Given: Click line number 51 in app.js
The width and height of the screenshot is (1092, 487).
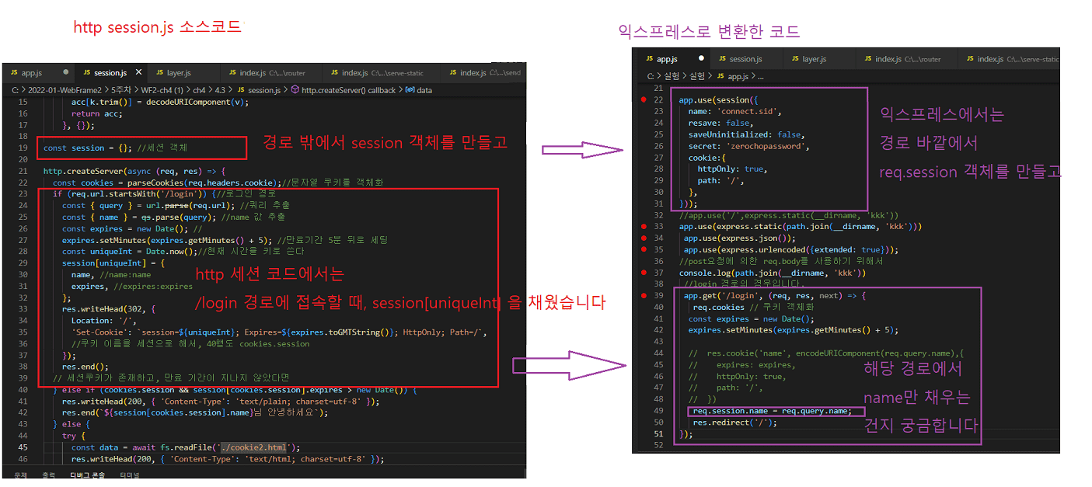Looking at the screenshot, I should click(659, 434).
